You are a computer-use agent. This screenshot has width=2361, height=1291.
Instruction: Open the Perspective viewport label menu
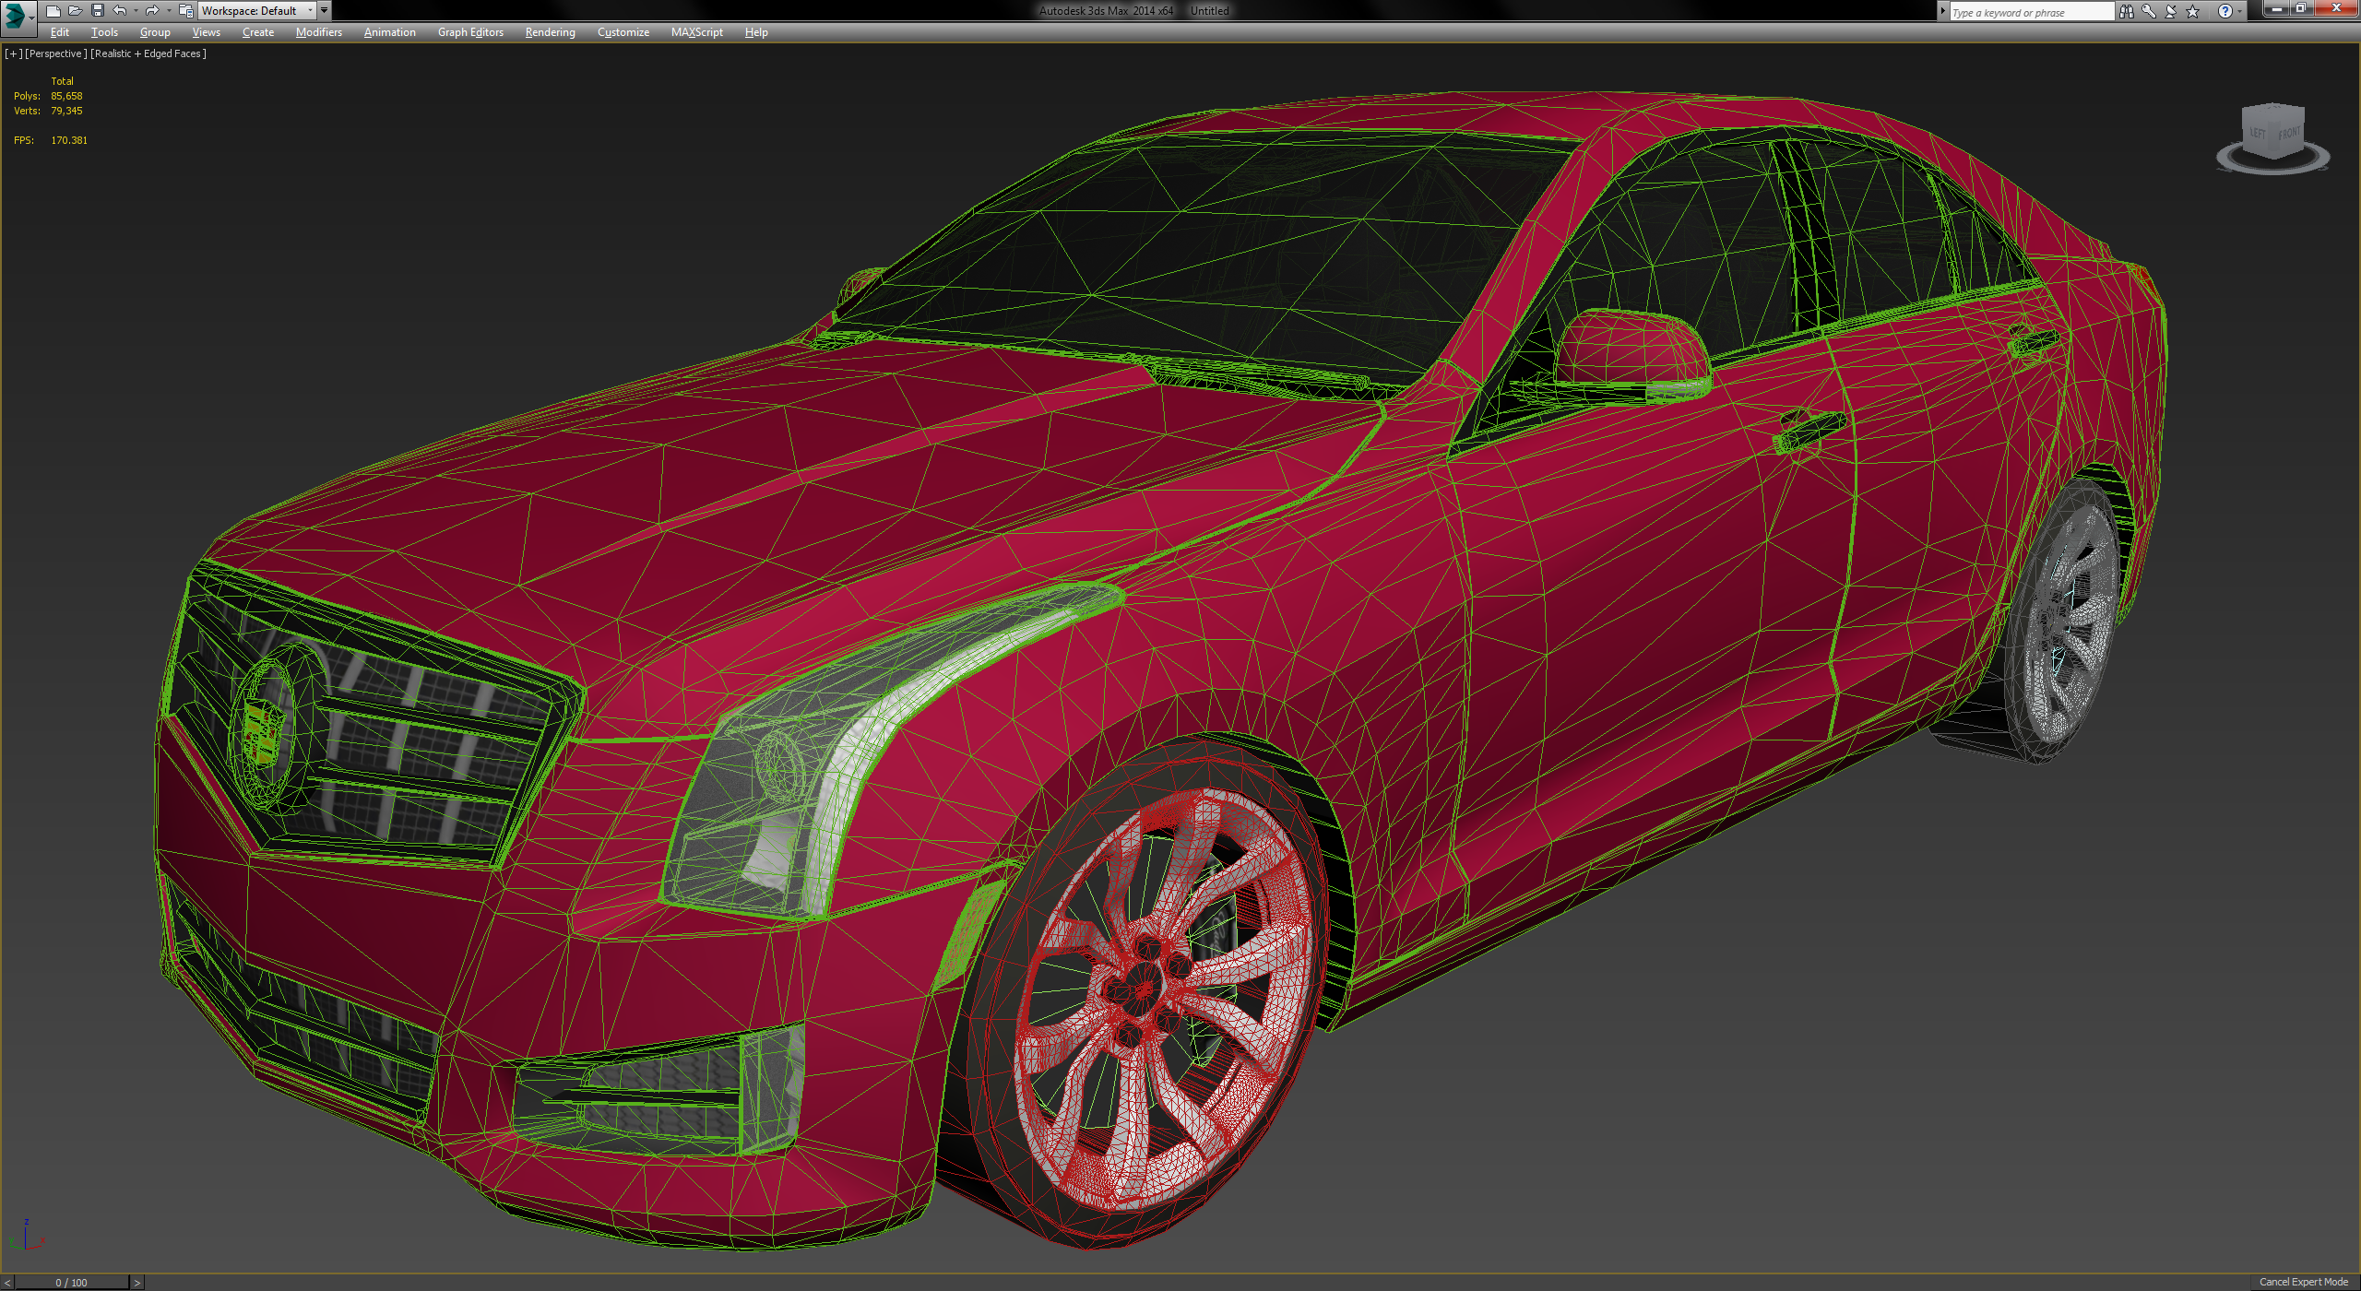(55, 53)
